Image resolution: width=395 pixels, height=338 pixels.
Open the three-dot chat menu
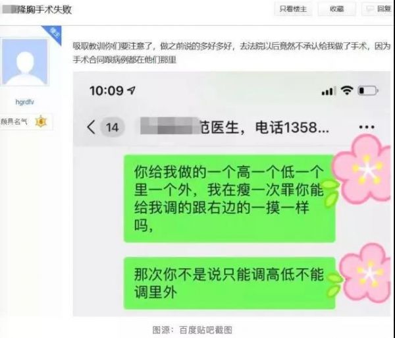(367, 127)
